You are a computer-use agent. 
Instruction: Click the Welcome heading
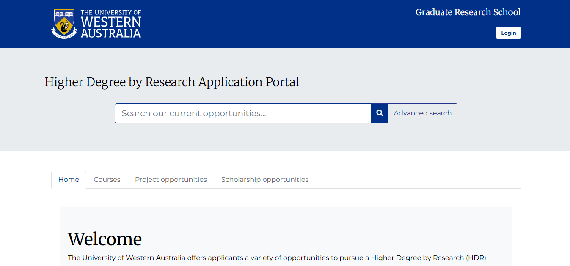coord(105,239)
